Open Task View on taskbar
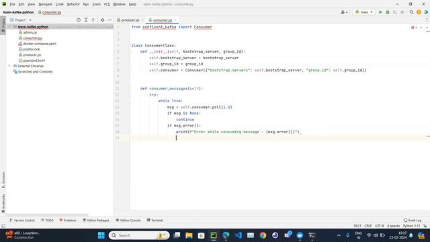 (177, 235)
